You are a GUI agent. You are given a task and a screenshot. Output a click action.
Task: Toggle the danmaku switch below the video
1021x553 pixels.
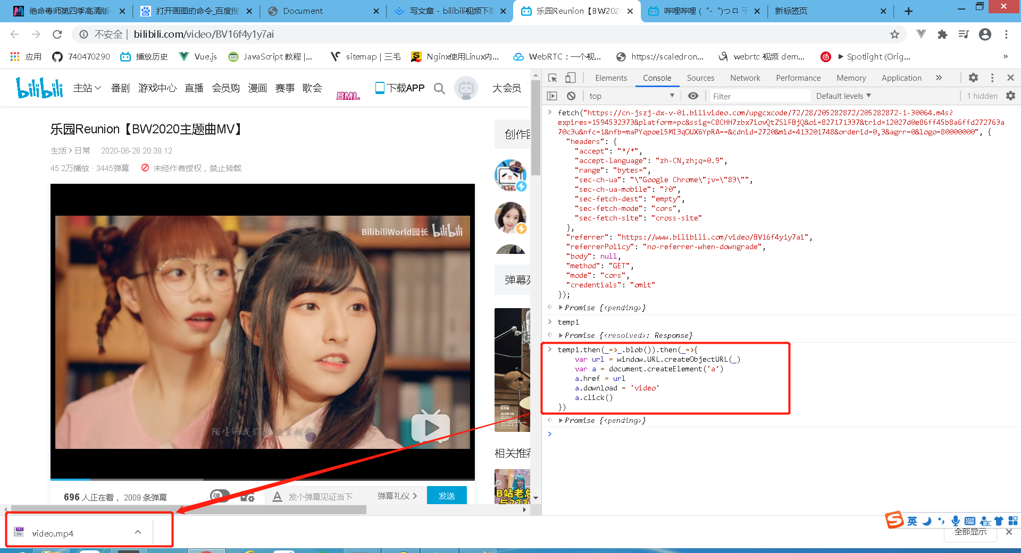(220, 496)
